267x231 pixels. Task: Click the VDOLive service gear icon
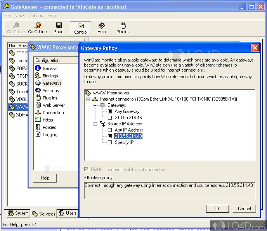tap(12, 99)
